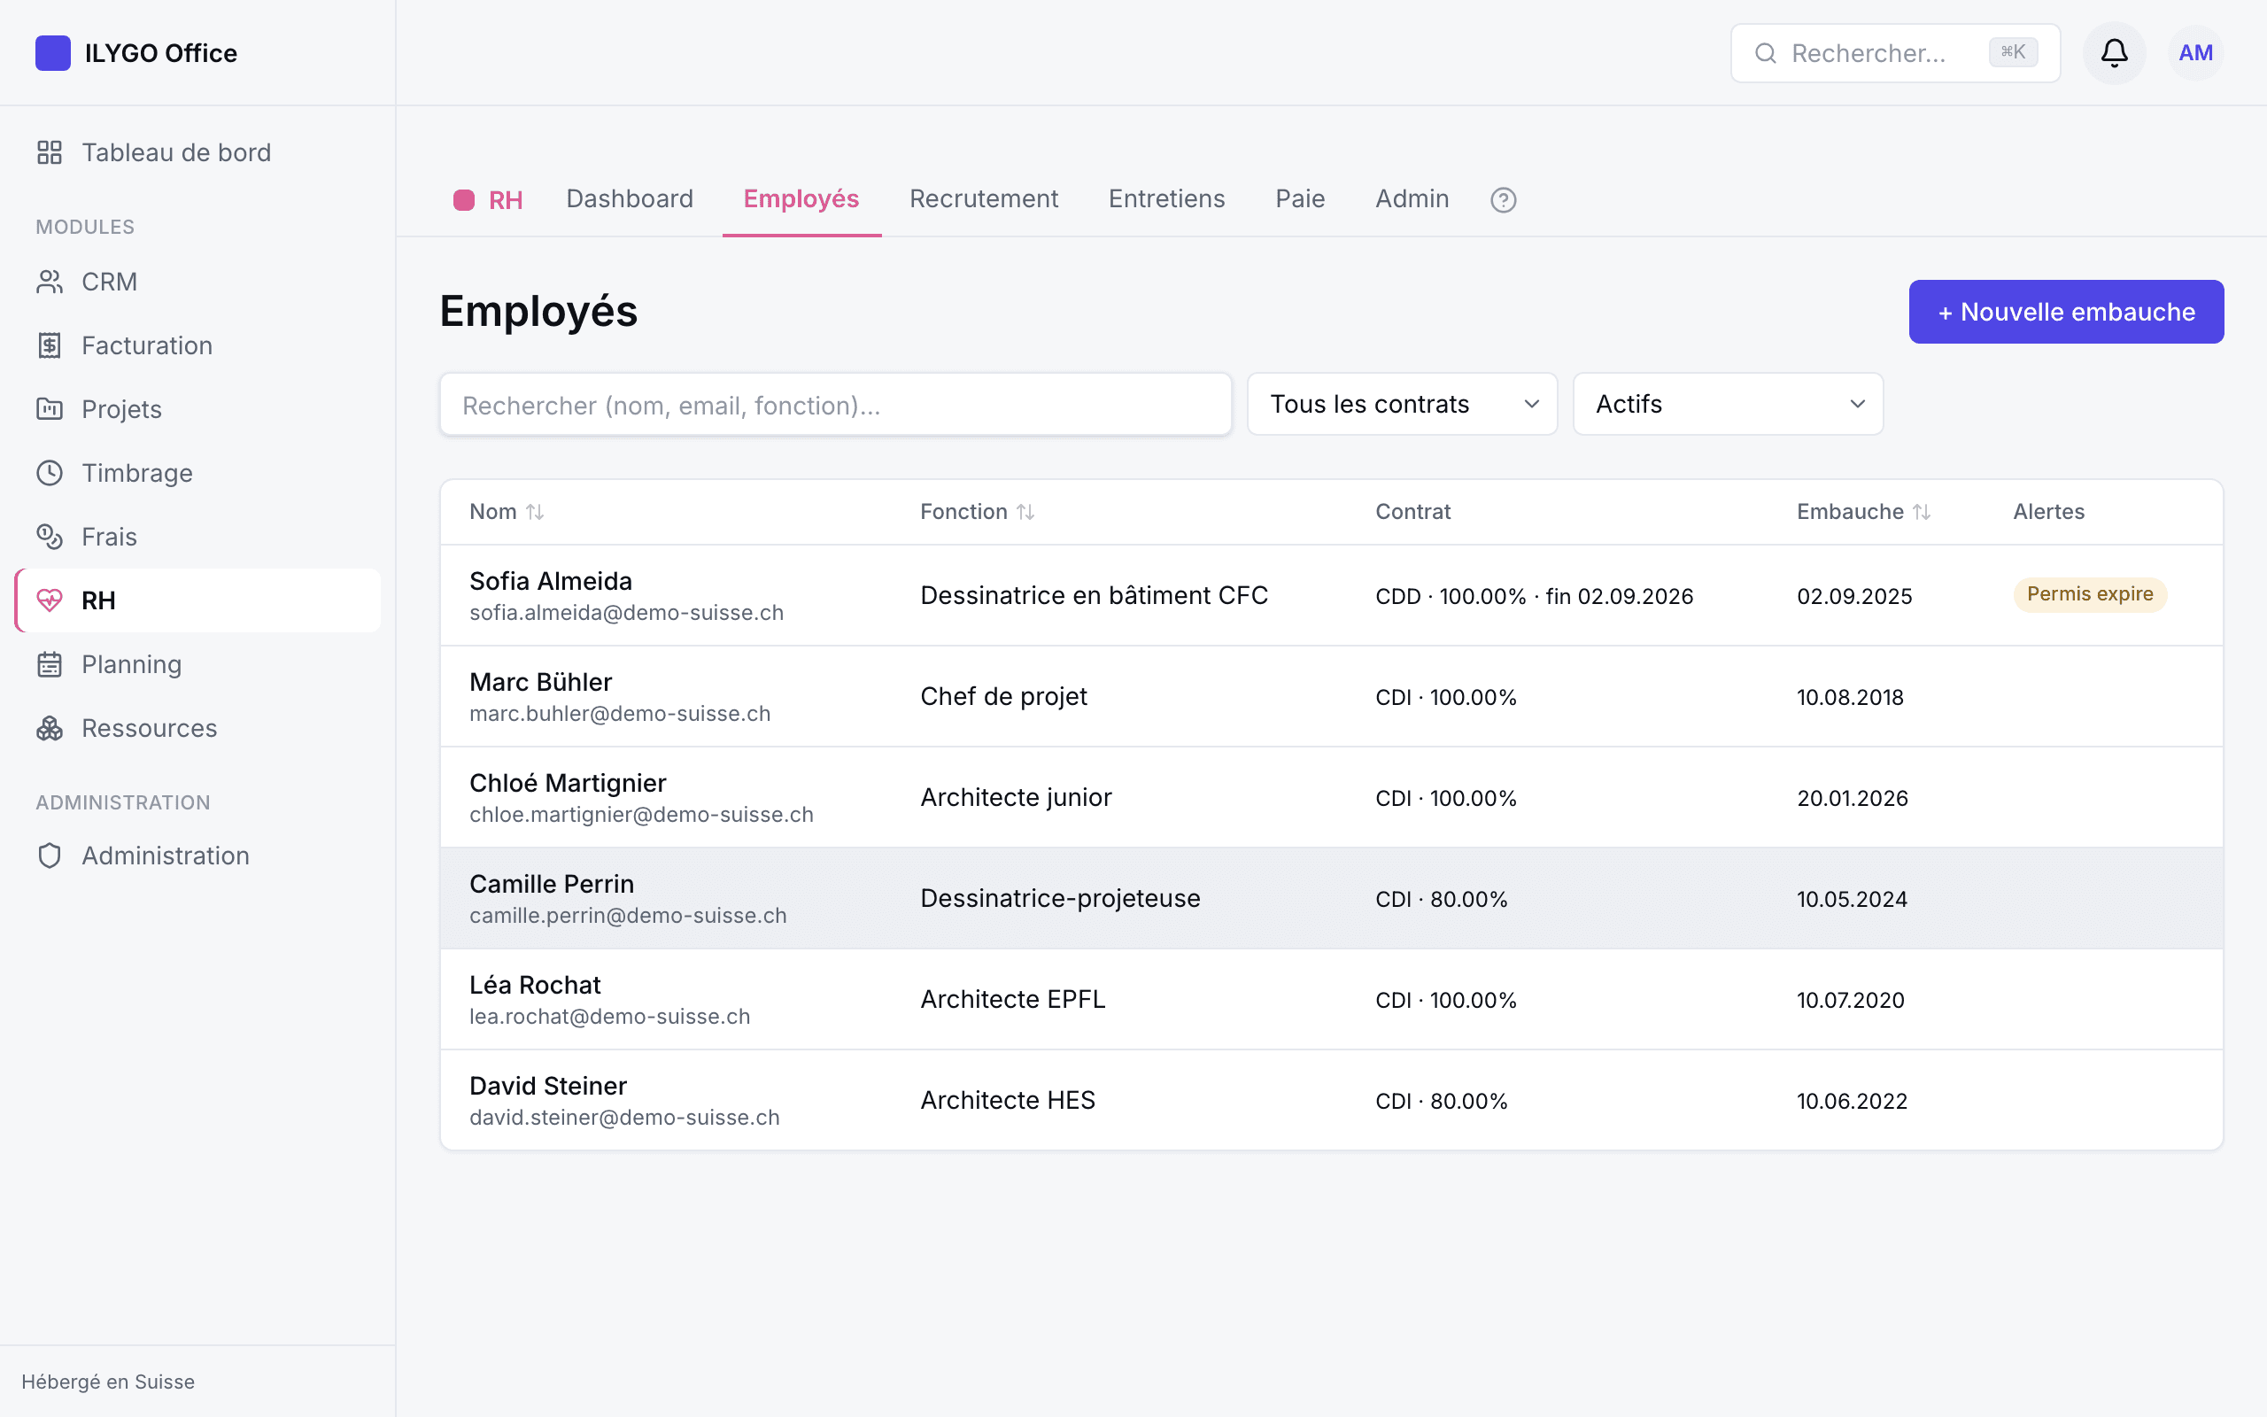Image resolution: width=2267 pixels, height=1417 pixels.
Task: Open David Steiner employee row
Action: [1331, 1100]
